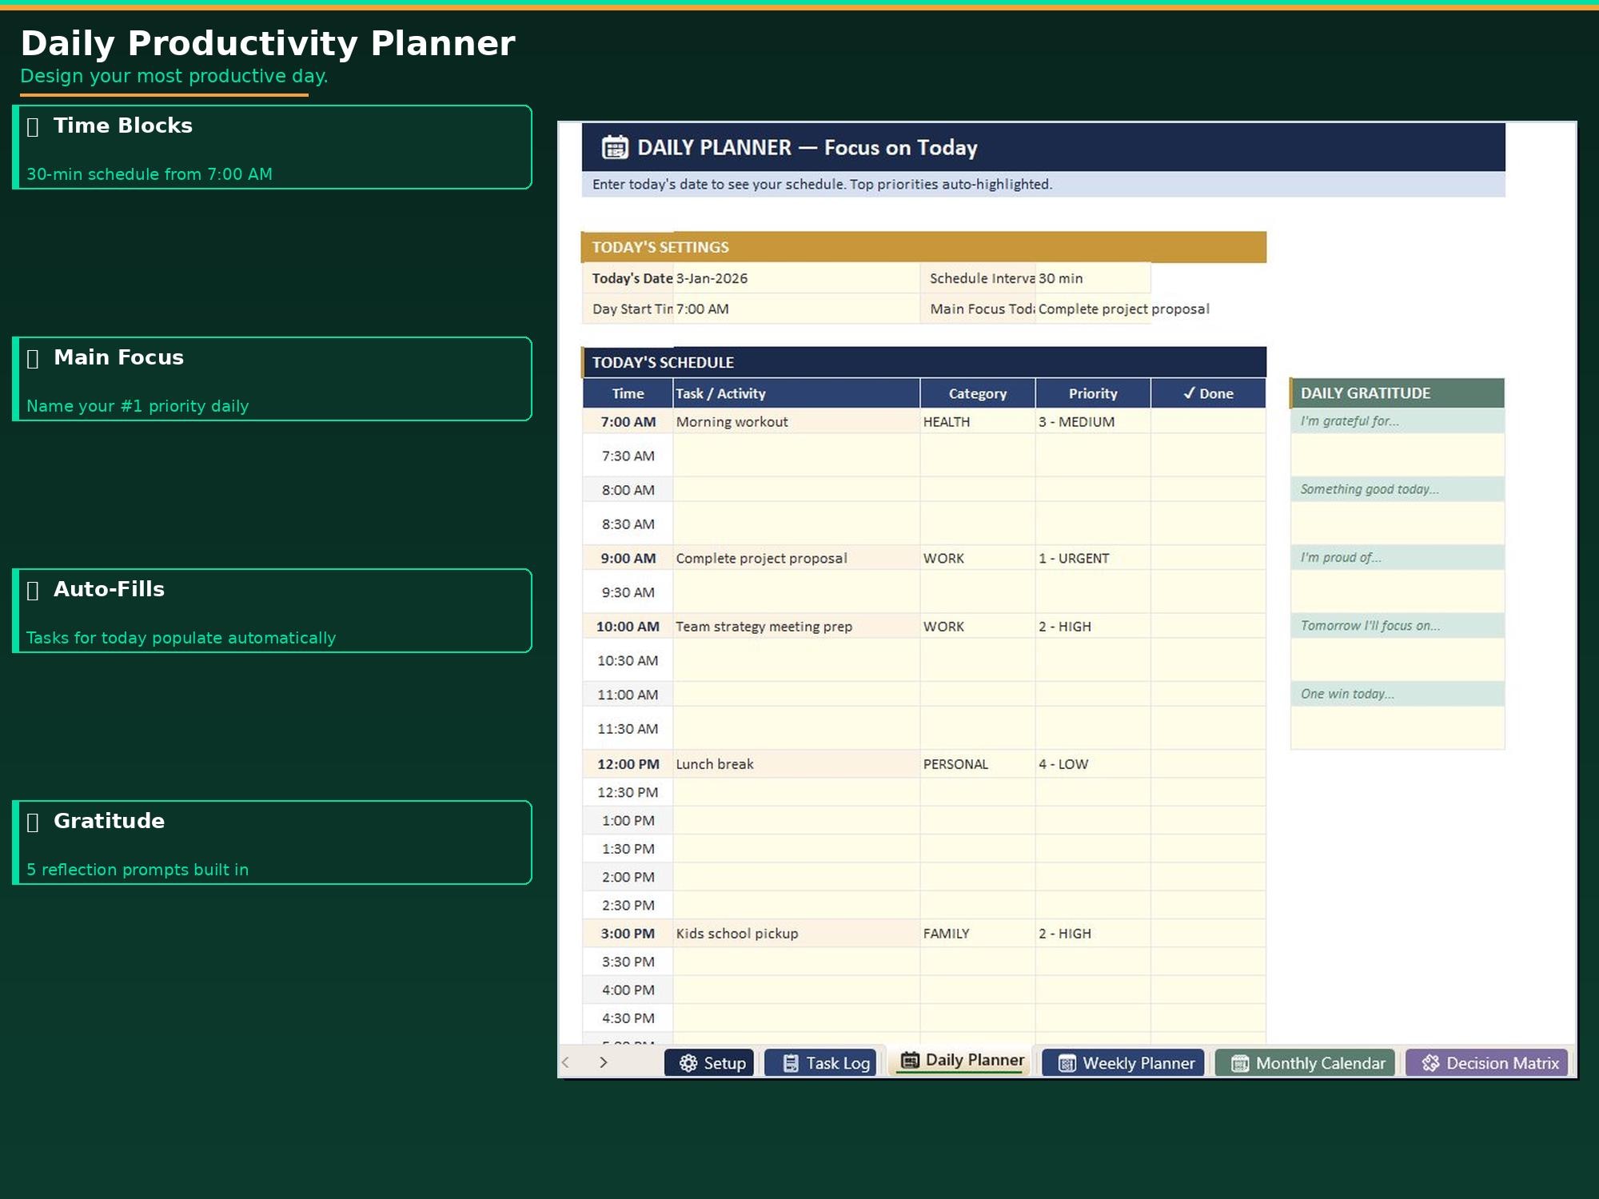Click the clipboard icon on the Task Log tab
1599x1199 pixels.
[791, 1063]
